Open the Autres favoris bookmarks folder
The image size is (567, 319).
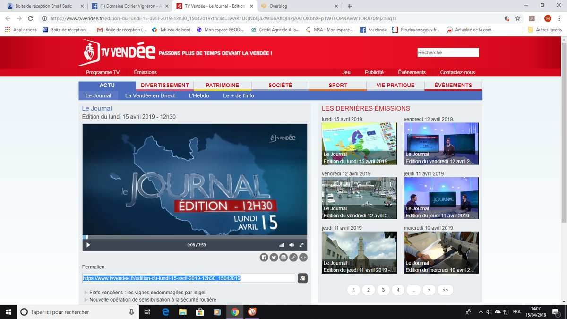click(545, 30)
